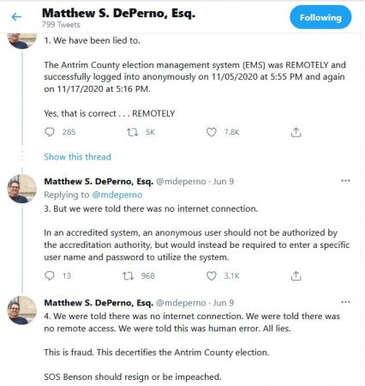Open more options on tweet number 4
Screen dimensions: 365x386
point(345,302)
